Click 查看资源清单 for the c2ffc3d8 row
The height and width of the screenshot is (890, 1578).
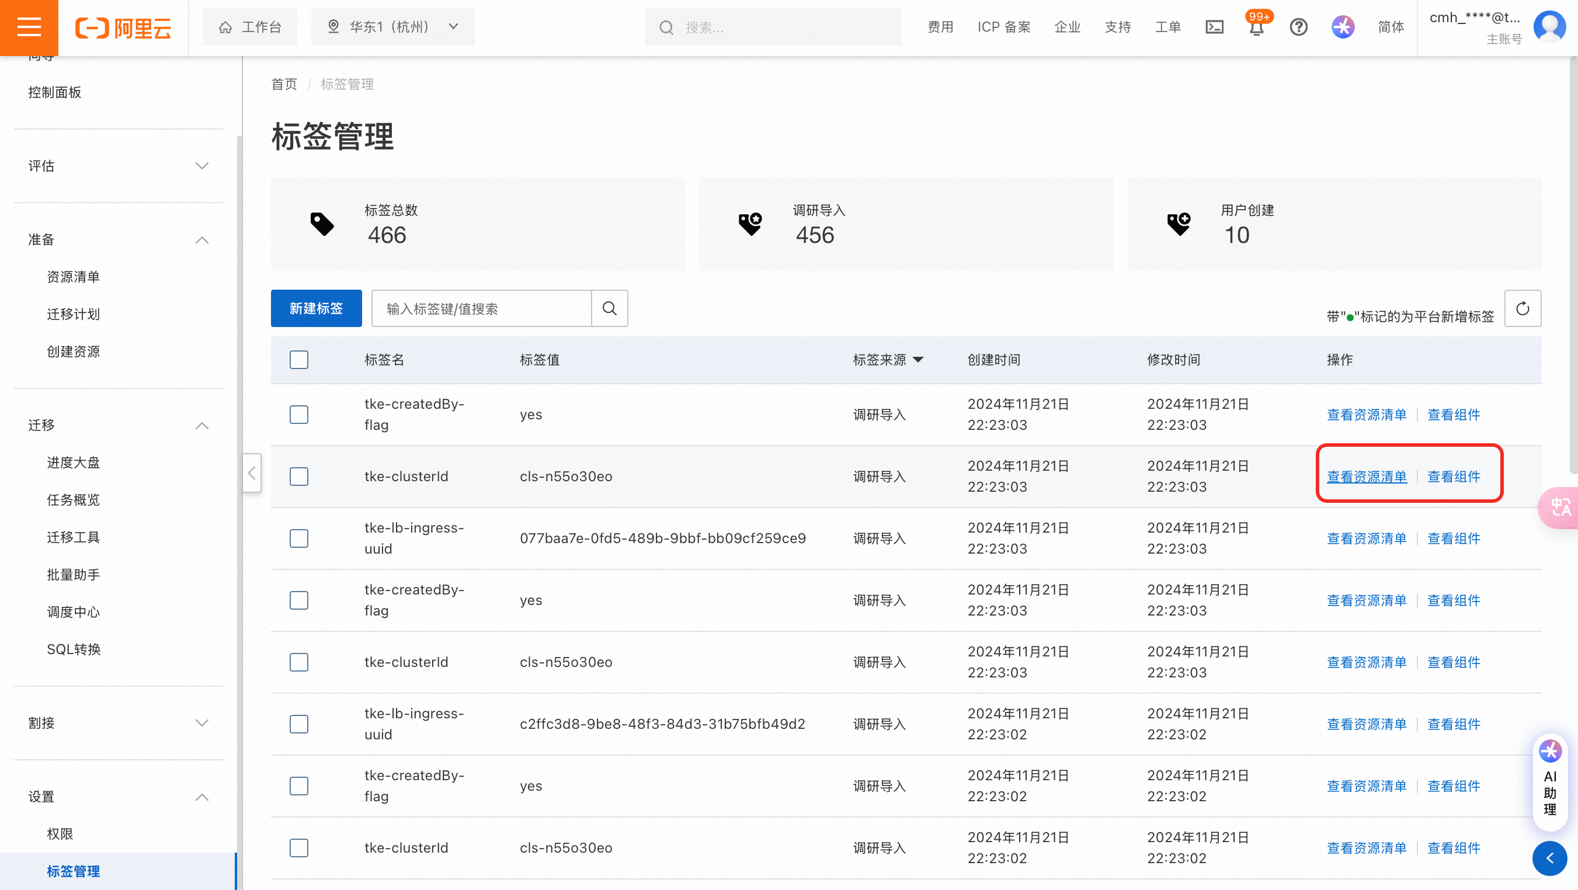[1366, 724]
